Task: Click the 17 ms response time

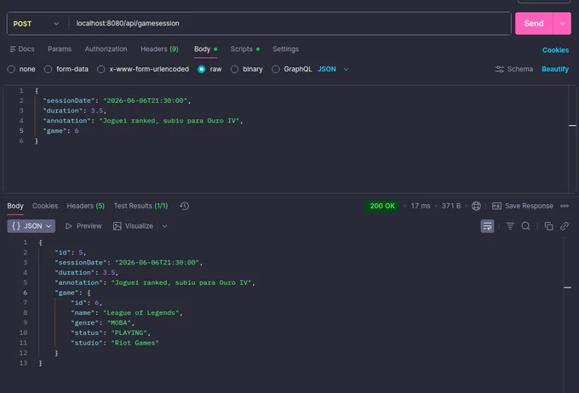Action: pos(421,206)
